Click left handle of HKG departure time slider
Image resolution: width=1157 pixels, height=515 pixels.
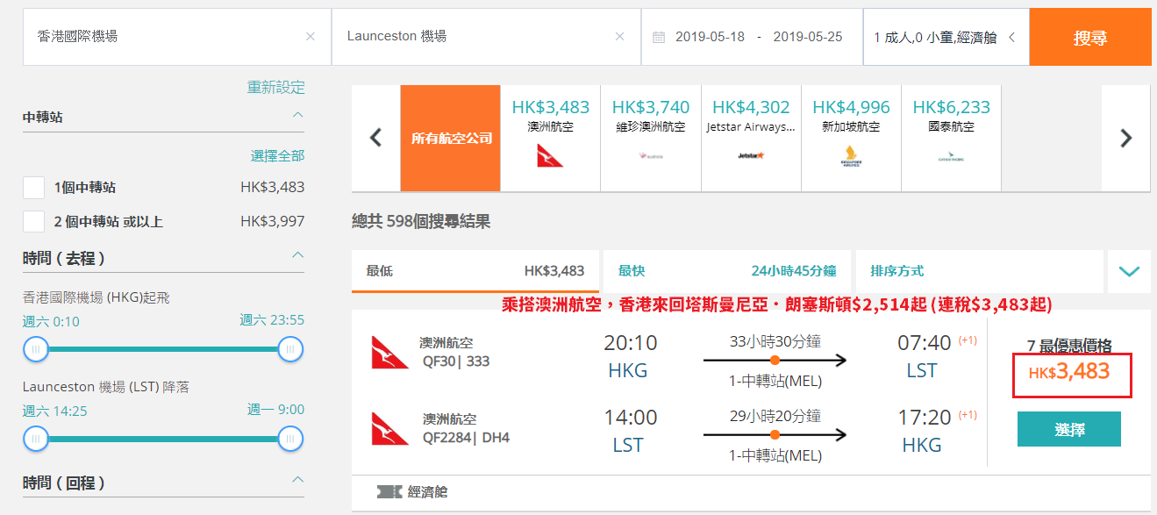[x=36, y=349]
